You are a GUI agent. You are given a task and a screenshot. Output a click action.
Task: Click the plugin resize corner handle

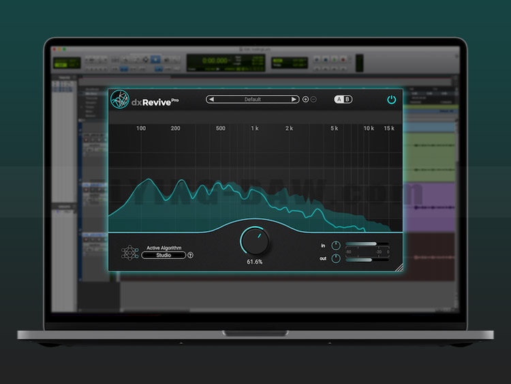click(x=399, y=267)
